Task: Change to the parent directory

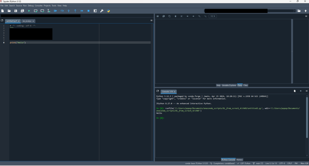Action: (x=306, y=11)
